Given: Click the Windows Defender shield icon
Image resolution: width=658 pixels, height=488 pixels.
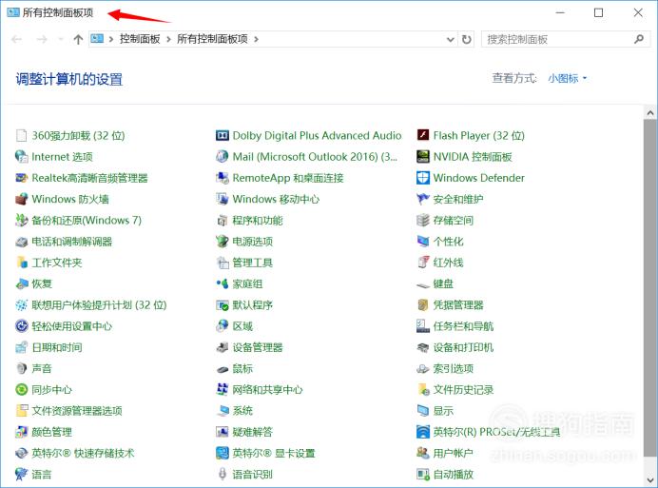Looking at the screenshot, I should [x=422, y=178].
